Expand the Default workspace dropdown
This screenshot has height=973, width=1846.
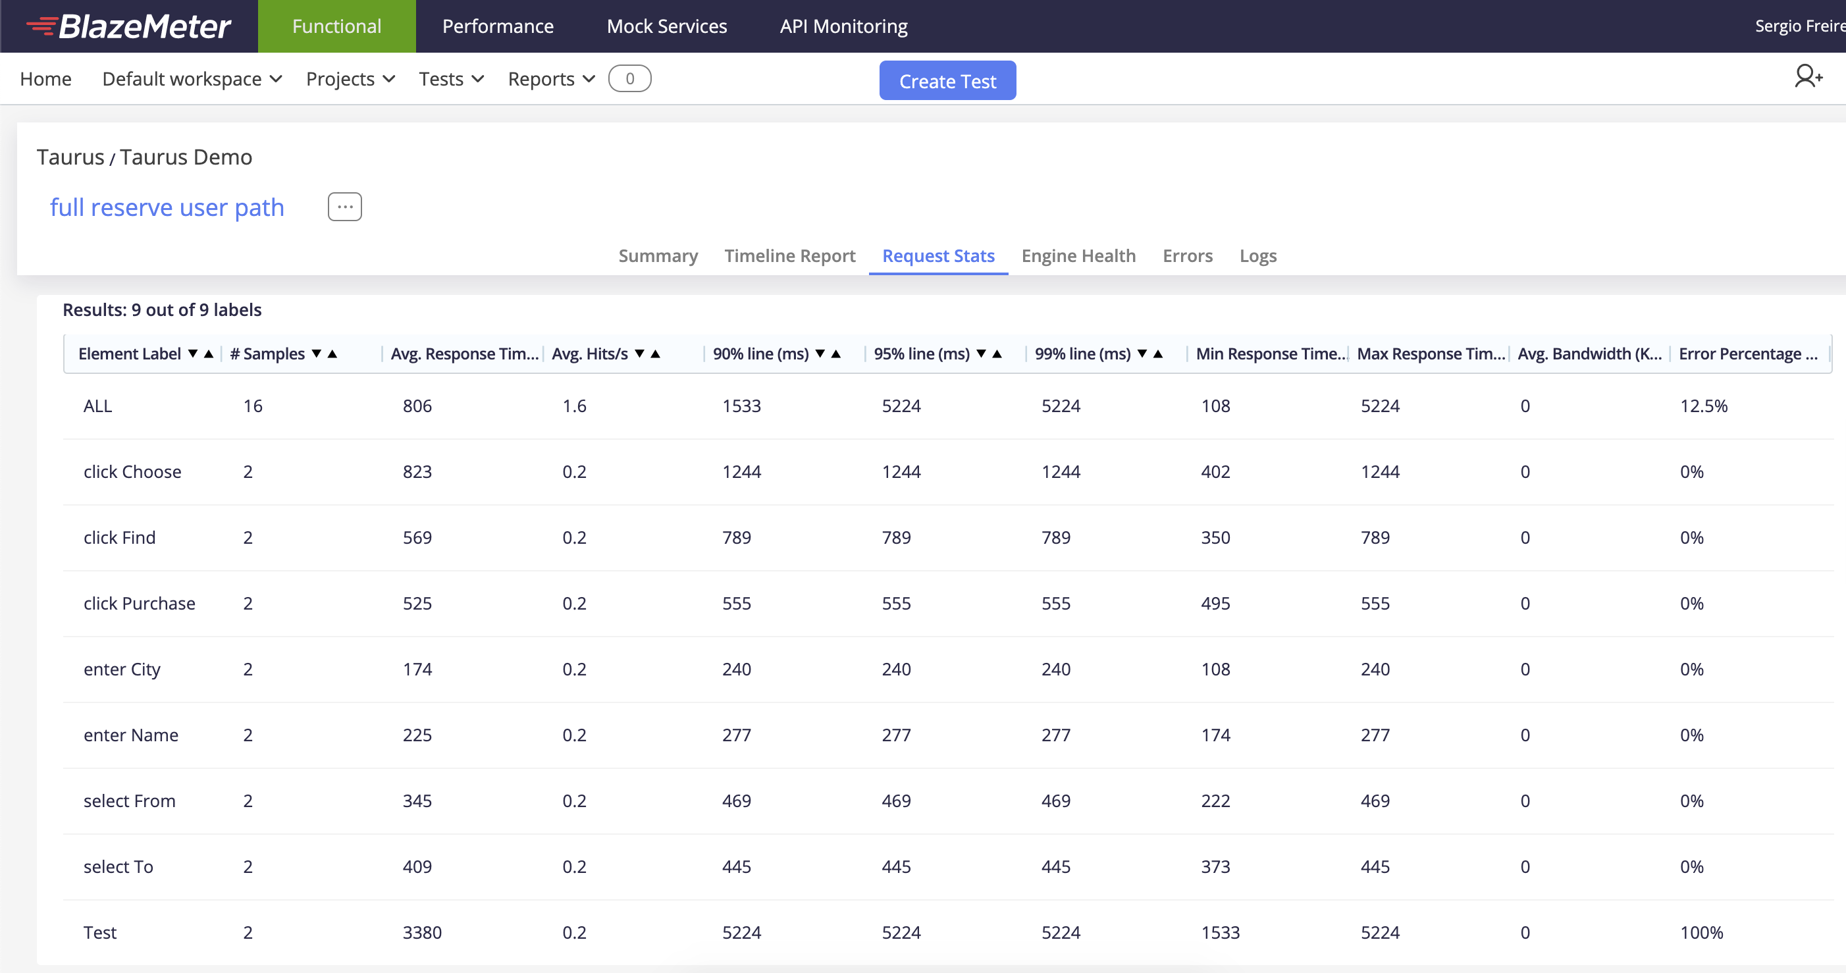[192, 79]
